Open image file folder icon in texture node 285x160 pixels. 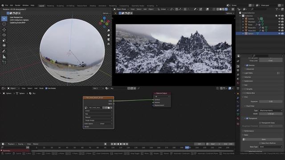[109, 108]
